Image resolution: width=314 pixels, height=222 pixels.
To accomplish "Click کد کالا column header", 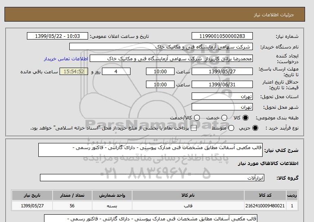I will click(265, 196).
